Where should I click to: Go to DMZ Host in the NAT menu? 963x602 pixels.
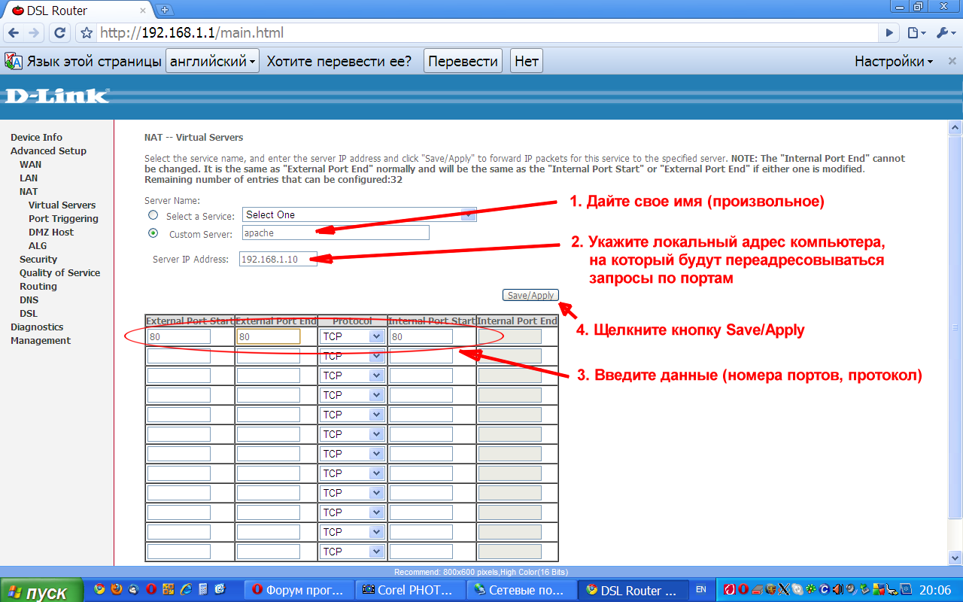(51, 233)
